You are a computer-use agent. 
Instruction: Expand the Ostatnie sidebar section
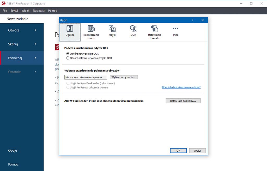tap(22, 72)
